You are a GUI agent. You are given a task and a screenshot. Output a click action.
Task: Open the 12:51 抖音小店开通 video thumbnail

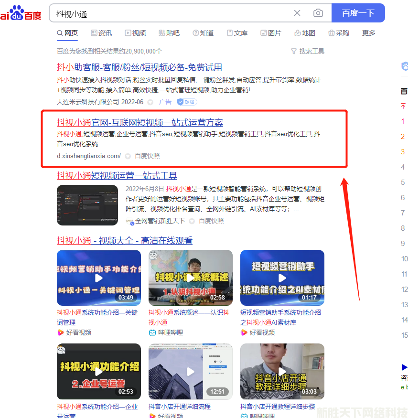click(x=190, y=371)
